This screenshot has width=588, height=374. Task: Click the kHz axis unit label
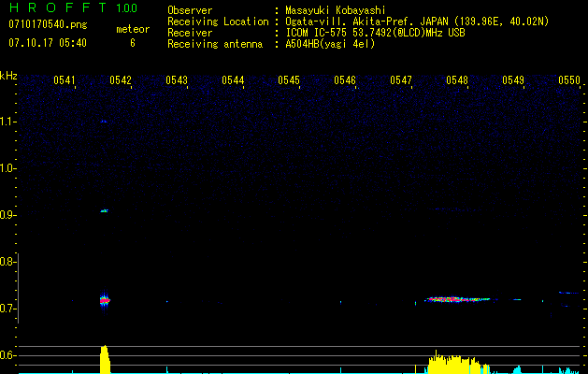[8, 76]
